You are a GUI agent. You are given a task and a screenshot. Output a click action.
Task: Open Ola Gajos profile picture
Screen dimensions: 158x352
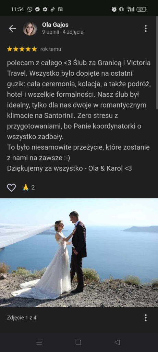(30, 29)
